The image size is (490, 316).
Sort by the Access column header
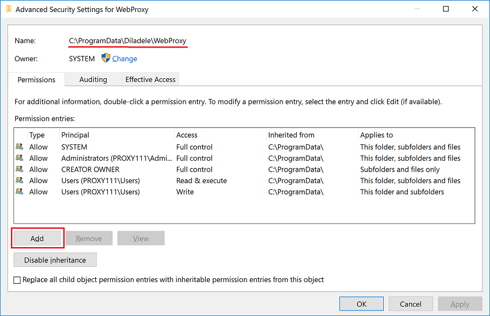pos(187,135)
